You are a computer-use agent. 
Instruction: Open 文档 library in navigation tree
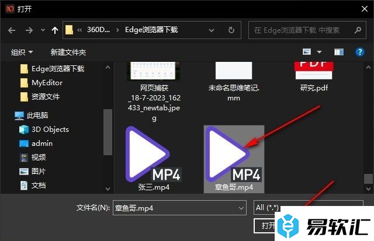tap(33, 186)
